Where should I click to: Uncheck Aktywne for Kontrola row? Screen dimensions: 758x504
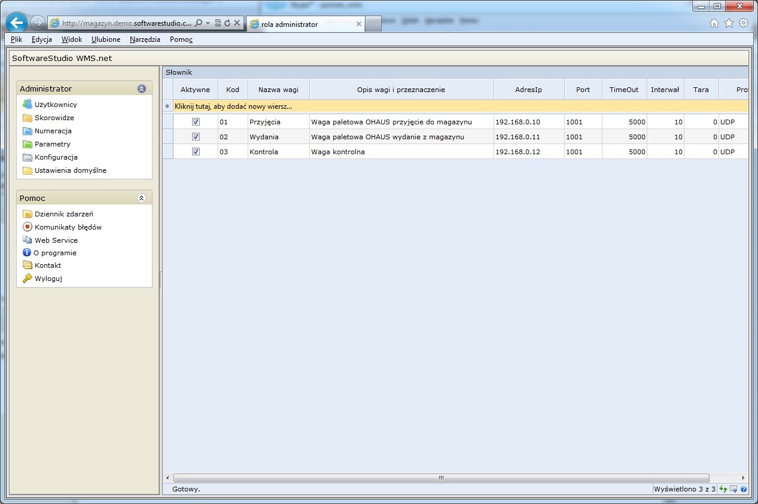196,151
